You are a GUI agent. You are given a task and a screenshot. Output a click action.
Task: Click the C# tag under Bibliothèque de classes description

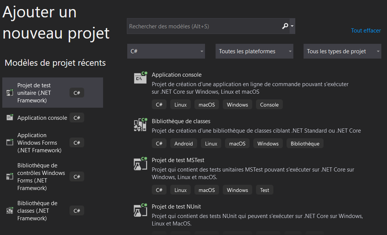coord(159,144)
